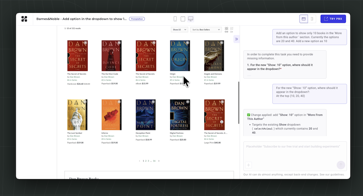Screen dimensions: 363x196
Task: Click the app logo in the top-left corner
Action: point(24,19)
